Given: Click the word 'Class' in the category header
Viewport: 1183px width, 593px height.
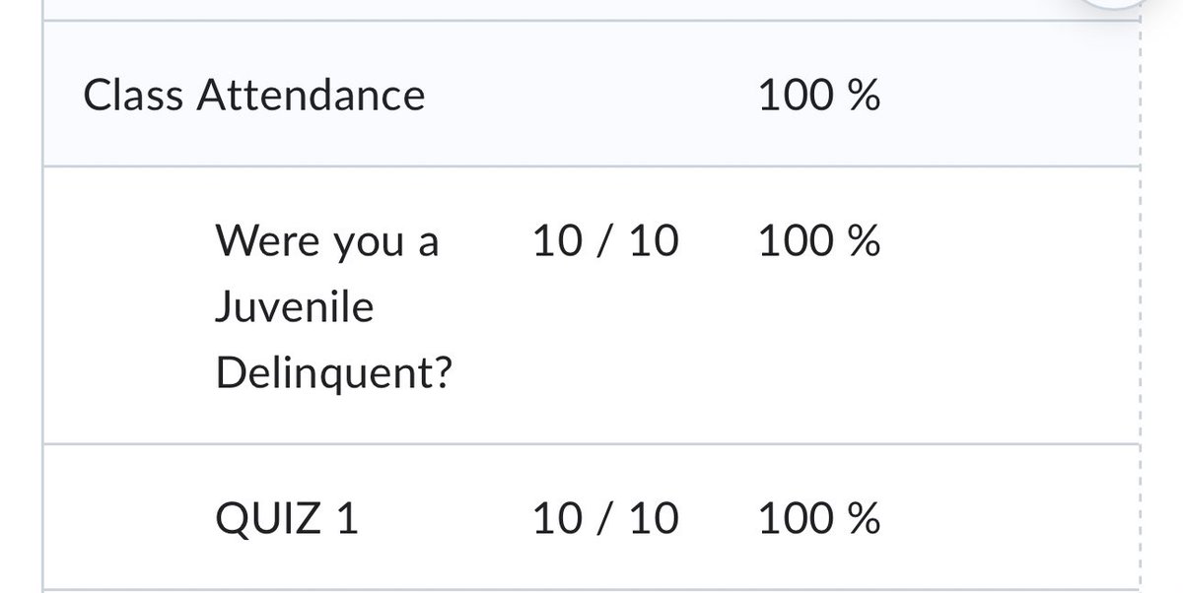Looking at the screenshot, I should pos(134,96).
